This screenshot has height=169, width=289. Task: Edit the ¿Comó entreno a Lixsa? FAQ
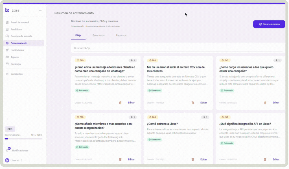click(203, 159)
